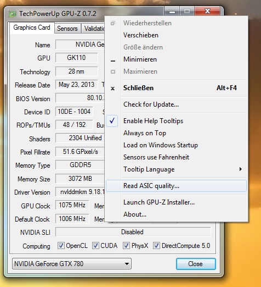261x287 pixels.
Task: Toggle the OpenCL checkbox
Action: 61,245
